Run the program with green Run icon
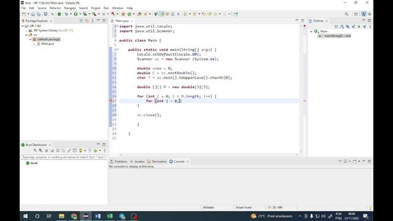393x221 pixels. [x=76, y=14]
